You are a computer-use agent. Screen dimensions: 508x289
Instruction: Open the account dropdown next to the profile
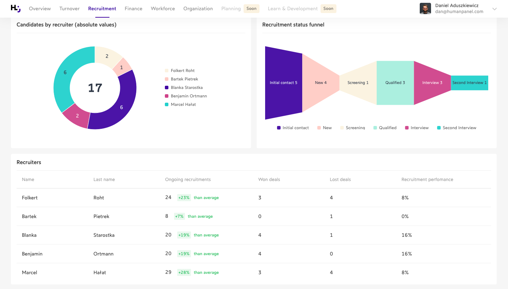pyautogui.click(x=494, y=9)
